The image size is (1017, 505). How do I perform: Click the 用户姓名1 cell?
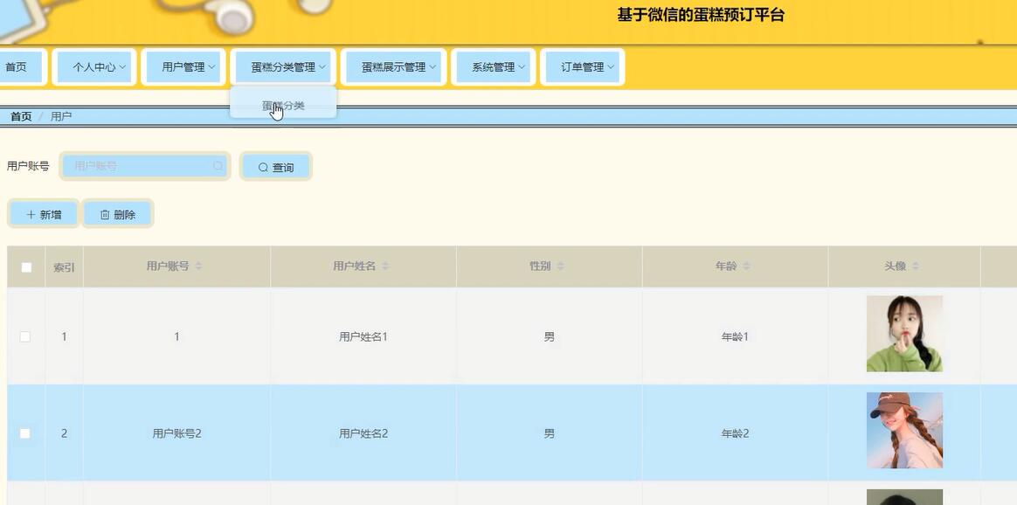[x=363, y=336]
